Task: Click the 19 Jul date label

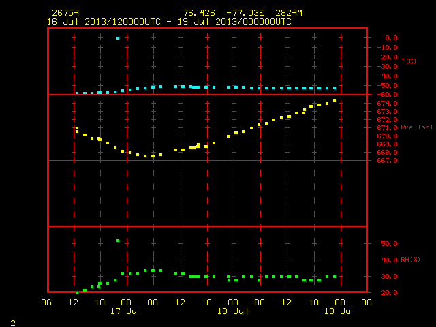Action: point(340,311)
